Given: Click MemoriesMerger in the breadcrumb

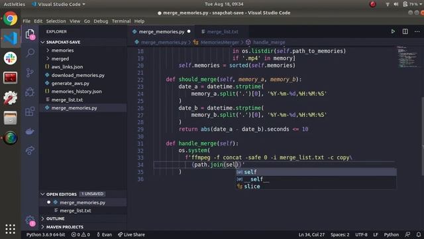Looking at the screenshot, I should (219, 42).
